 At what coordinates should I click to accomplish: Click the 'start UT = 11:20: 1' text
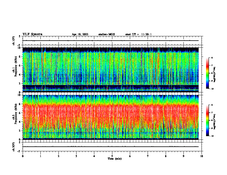coord(138,34)
